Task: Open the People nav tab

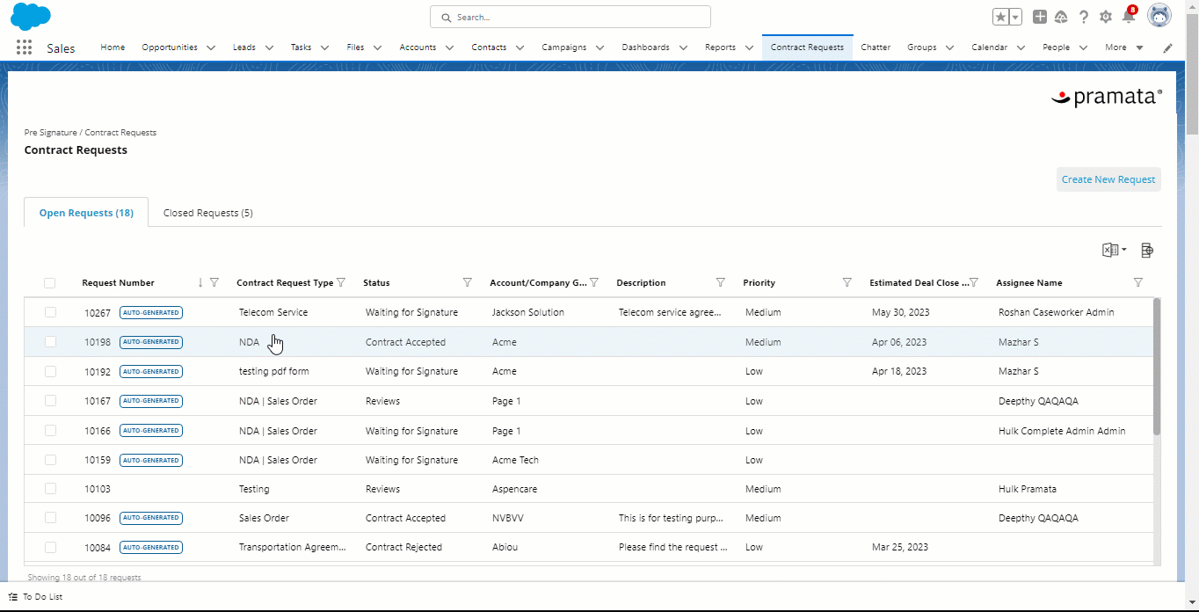Action: (1056, 47)
